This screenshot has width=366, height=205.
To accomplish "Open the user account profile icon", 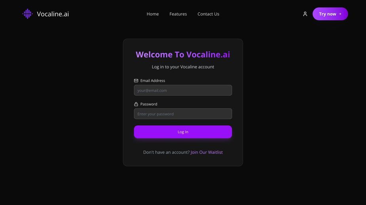I will [305, 14].
